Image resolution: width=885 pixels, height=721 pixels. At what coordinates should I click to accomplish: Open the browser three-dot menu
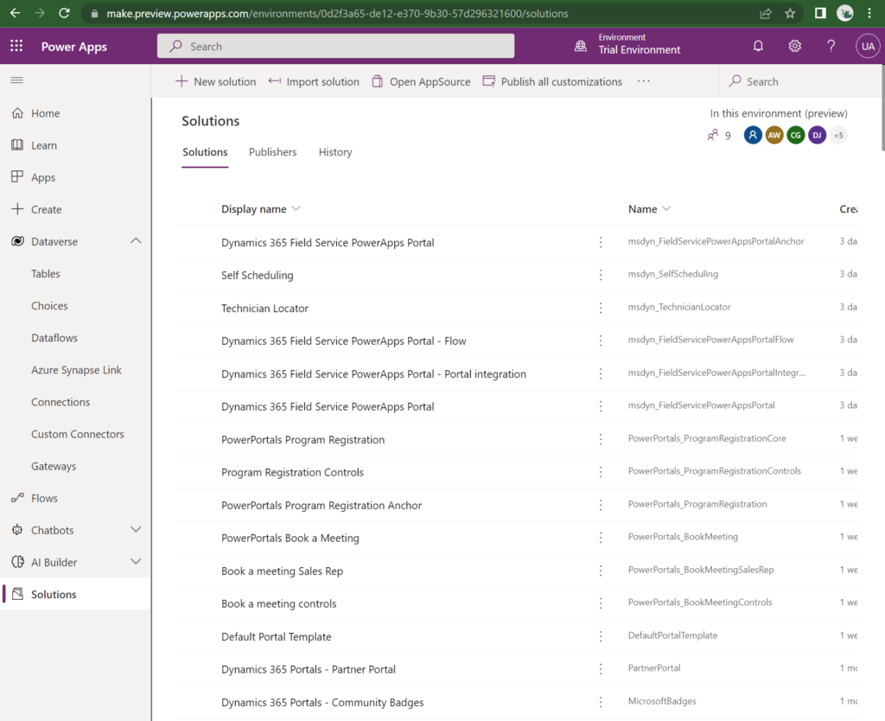point(869,13)
